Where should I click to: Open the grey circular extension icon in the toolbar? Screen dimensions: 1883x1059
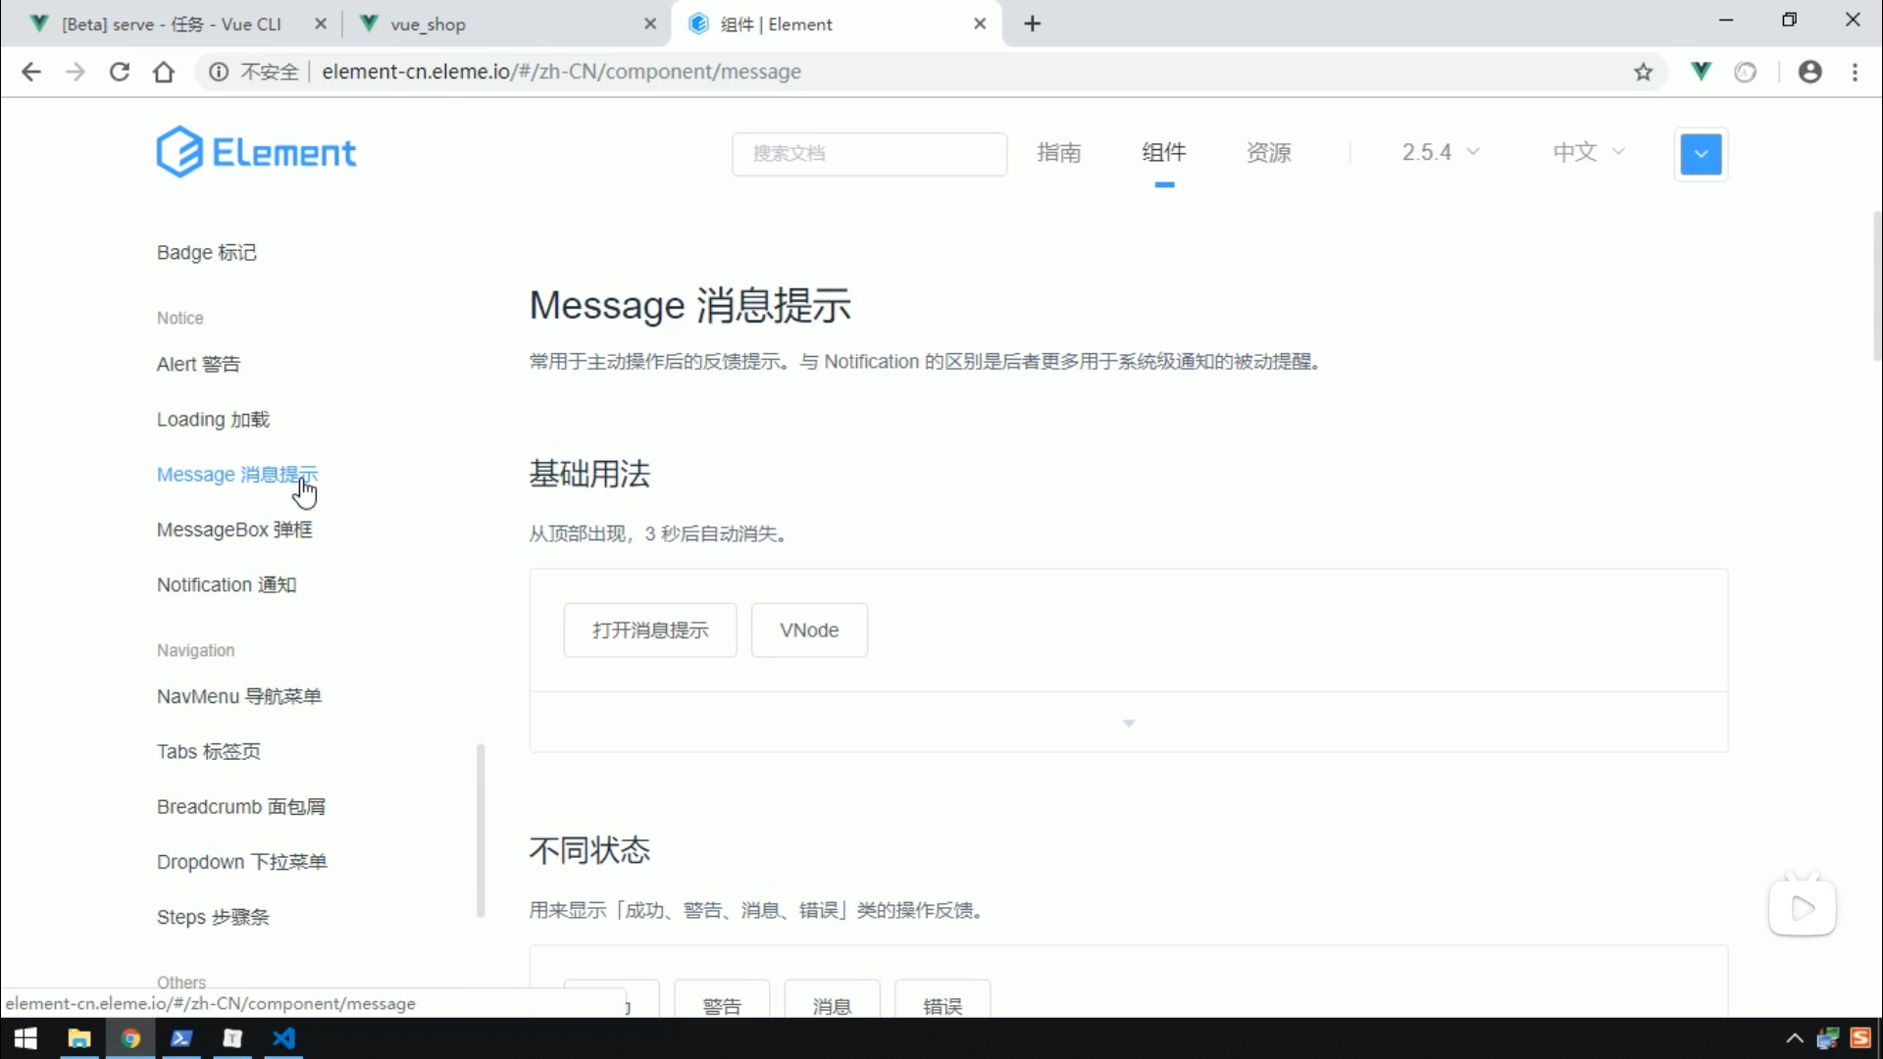[1746, 72]
